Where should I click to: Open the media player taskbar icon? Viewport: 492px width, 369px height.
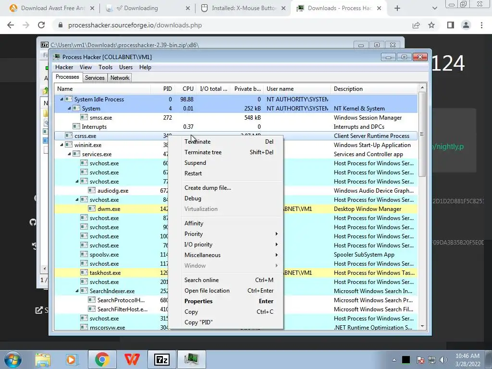pyautogui.click(x=71, y=359)
